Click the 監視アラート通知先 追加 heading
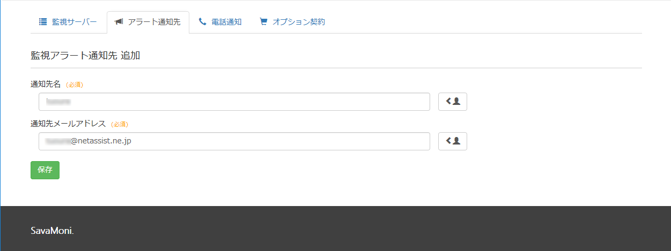This screenshot has width=671, height=251. 85,55
